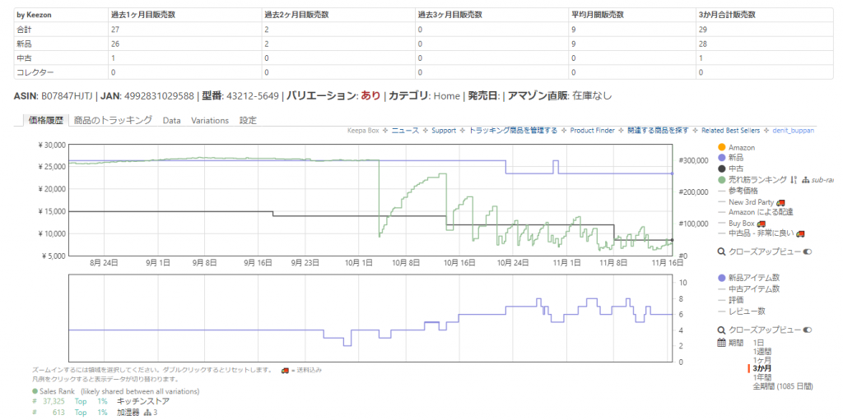Image resolution: width=843 pixels, height=420 pixels.
Task: Open the Product Finder link
Action: pos(593,130)
